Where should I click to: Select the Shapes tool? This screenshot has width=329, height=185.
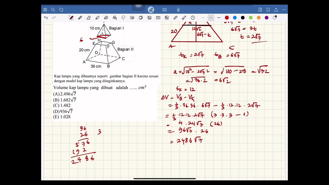pyautogui.click(x=115, y=18)
